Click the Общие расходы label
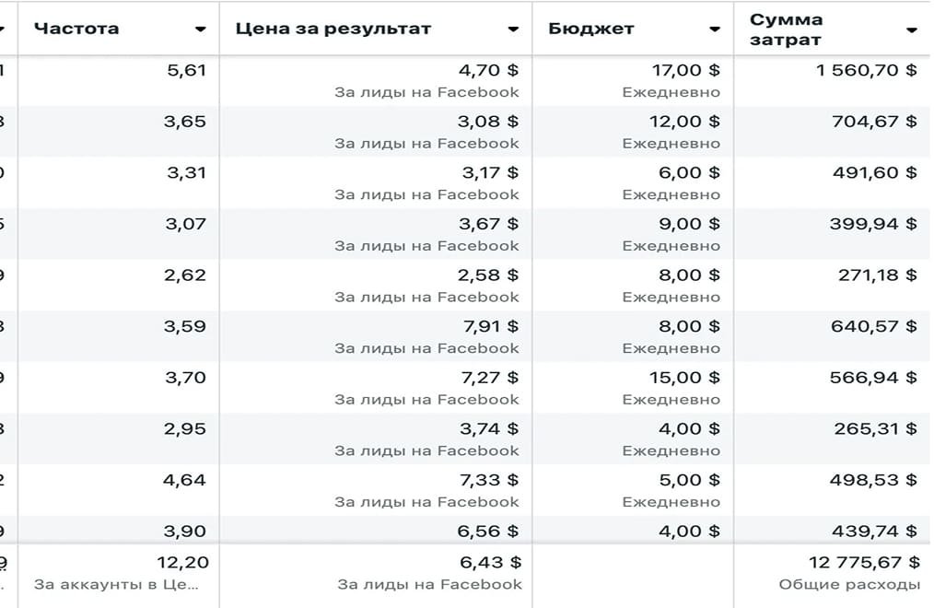 [848, 584]
